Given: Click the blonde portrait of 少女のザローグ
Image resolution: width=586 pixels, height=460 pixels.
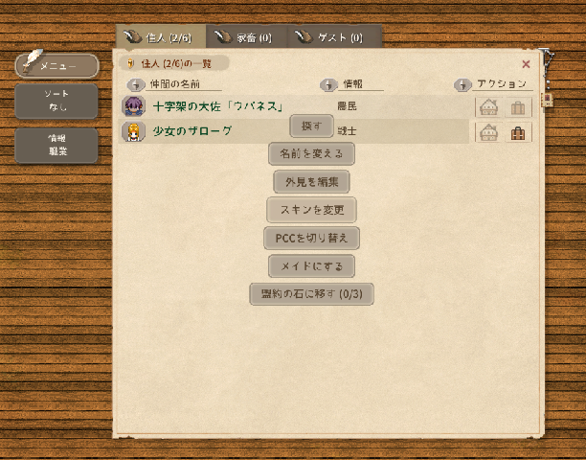Looking at the screenshot, I should point(133,131).
